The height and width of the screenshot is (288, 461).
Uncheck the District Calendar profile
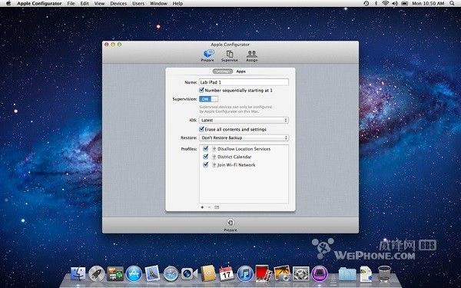point(206,157)
